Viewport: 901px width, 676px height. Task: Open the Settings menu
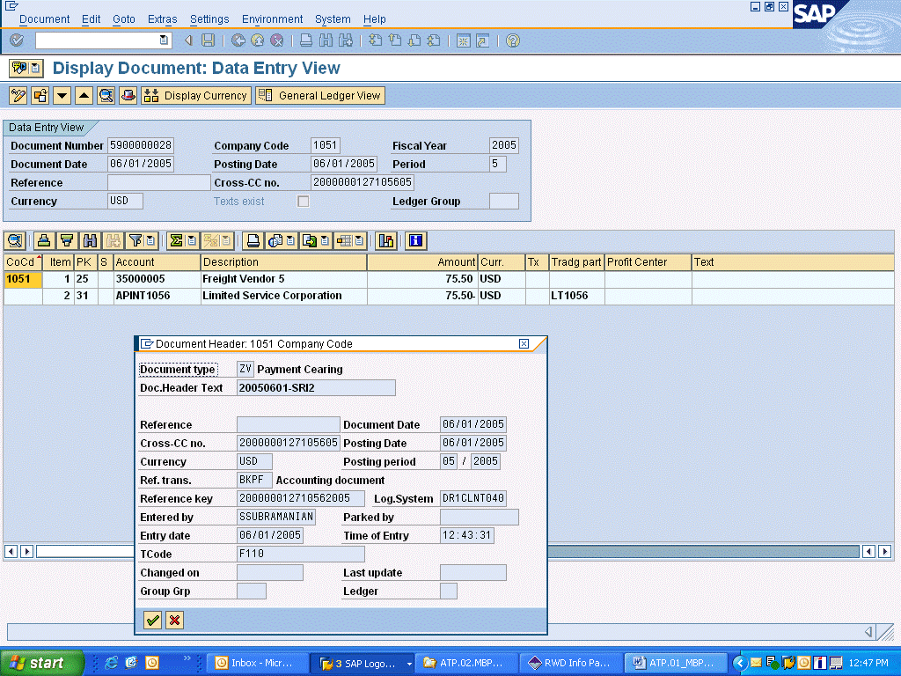(209, 19)
